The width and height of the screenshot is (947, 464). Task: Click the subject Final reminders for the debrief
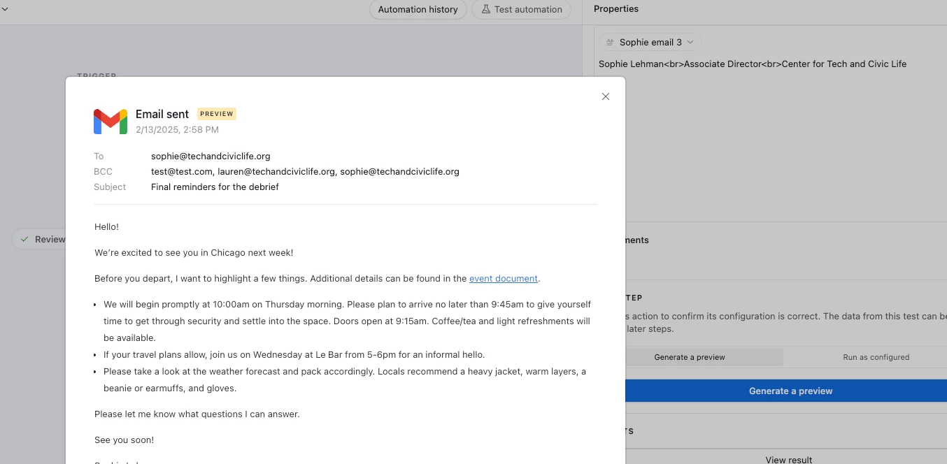215,187
